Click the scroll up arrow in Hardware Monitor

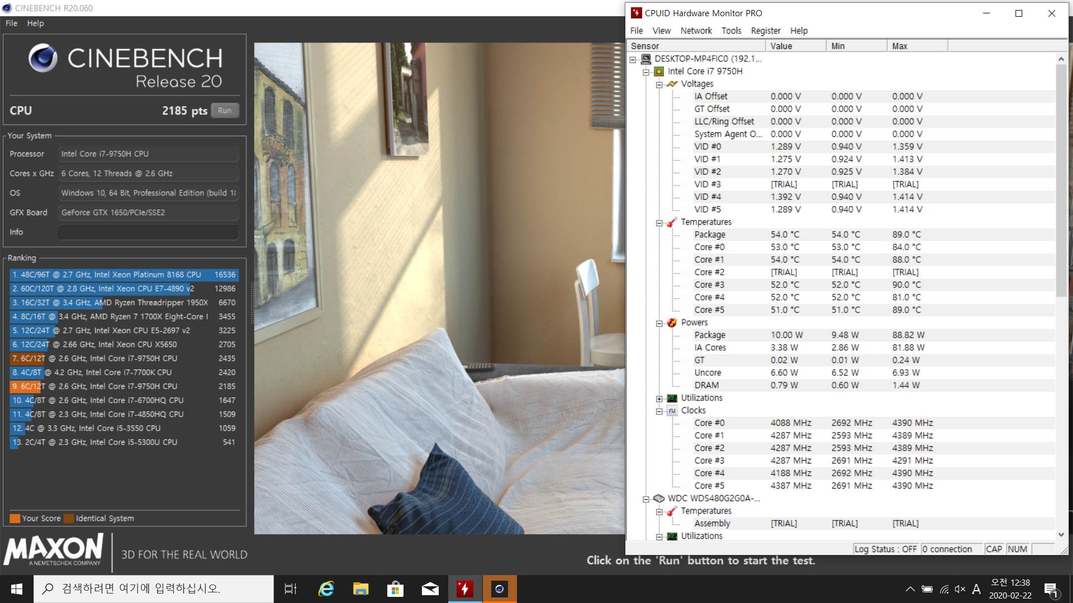click(x=1061, y=59)
